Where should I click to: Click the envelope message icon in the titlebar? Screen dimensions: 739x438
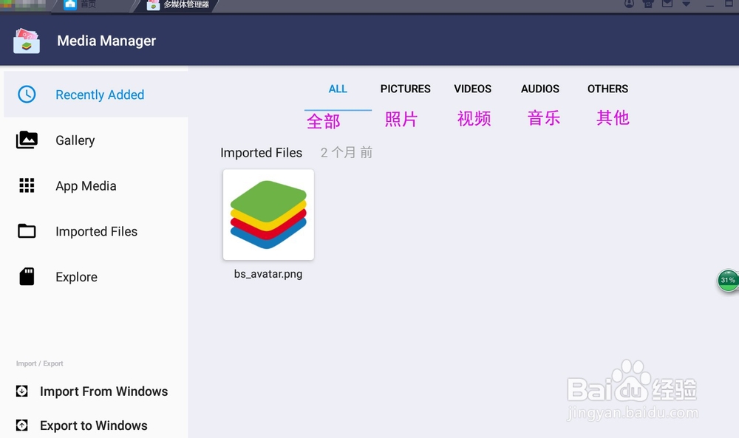point(667,5)
